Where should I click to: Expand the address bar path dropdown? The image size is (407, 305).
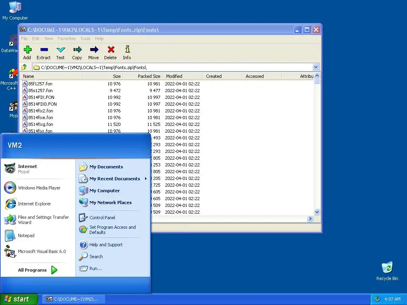coord(316,67)
